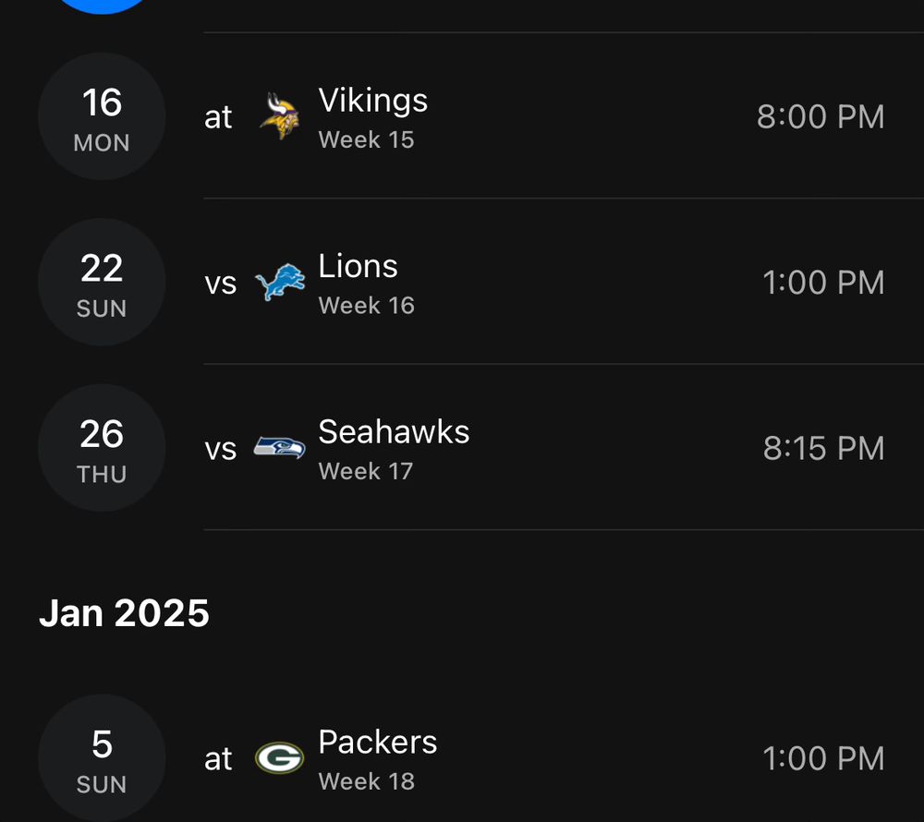Select the Sunday 5 date circle
The height and width of the screenshot is (822, 924).
coord(102,758)
